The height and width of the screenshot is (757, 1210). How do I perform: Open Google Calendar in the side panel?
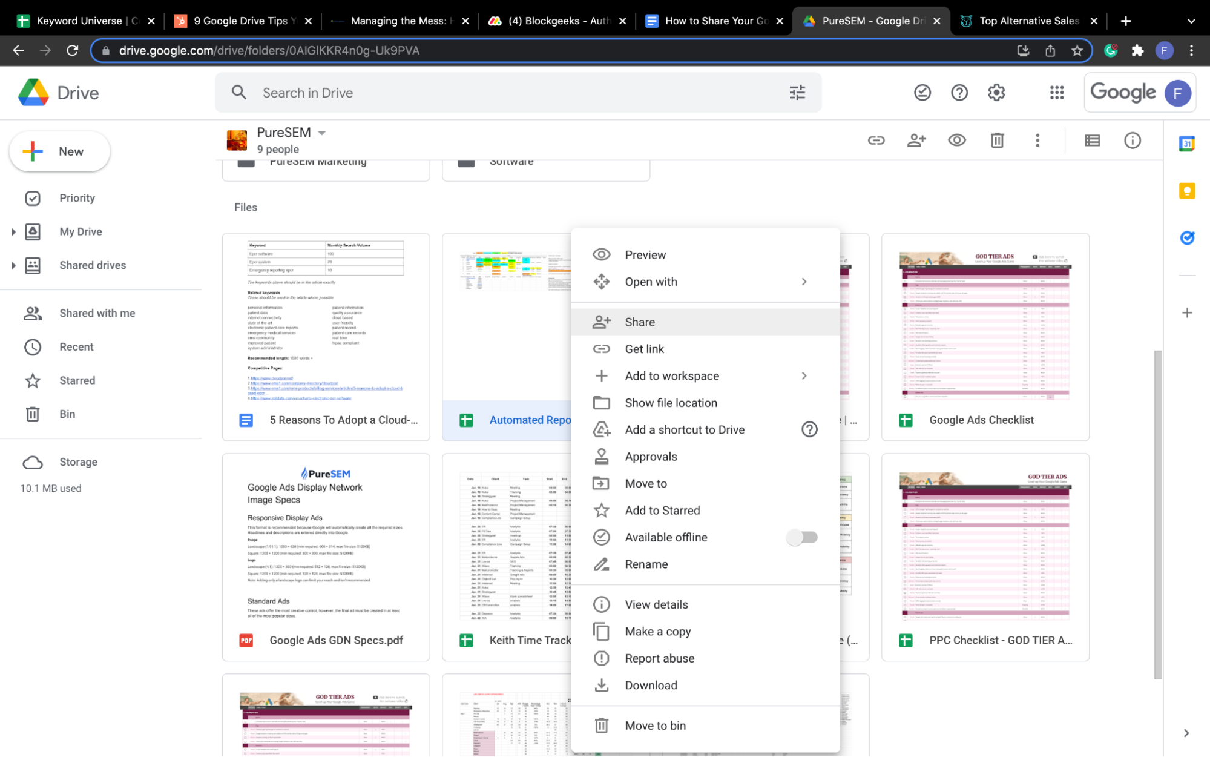click(1186, 144)
